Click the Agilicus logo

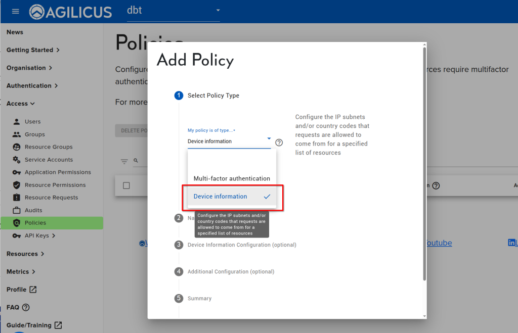click(70, 12)
